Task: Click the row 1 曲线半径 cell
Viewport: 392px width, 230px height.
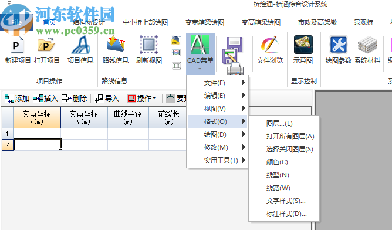Action: 129,134
